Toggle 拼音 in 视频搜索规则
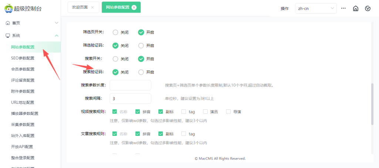This screenshot has width=379, height=168. pos(138,112)
